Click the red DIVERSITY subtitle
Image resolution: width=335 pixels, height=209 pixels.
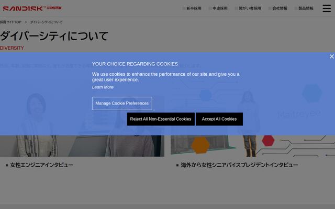pos(12,48)
